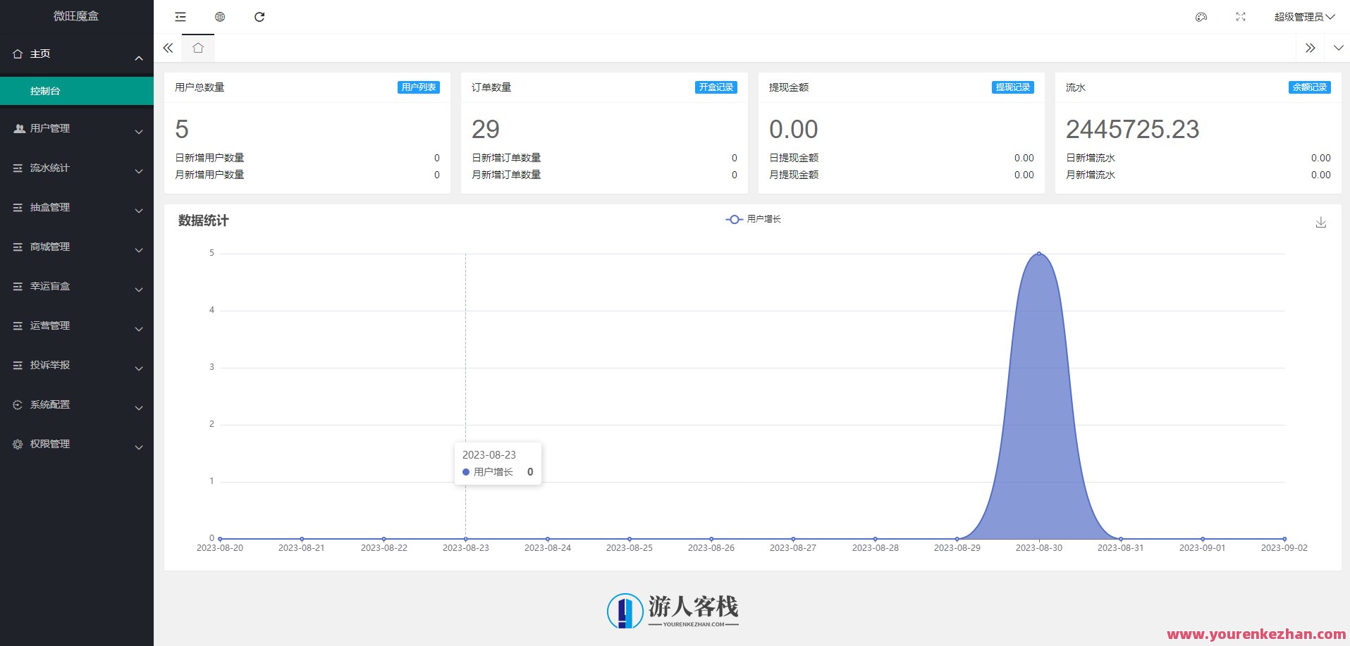Image resolution: width=1350 pixels, height=646 pixels.
Task: Enter fullscreen with the expand icon
Action: coord(1241,16)
